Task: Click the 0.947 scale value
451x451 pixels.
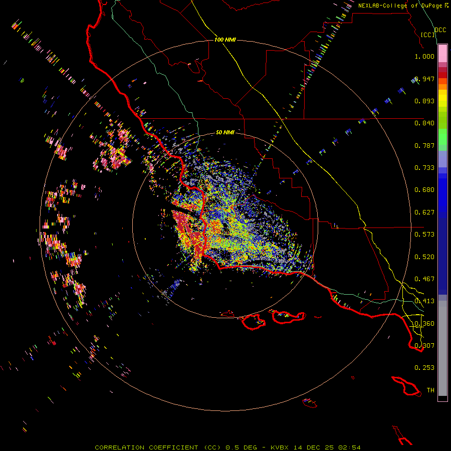Action: coord(424,79)
